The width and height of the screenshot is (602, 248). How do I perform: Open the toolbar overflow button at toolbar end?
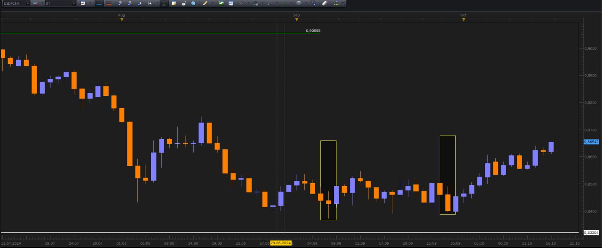pos(343,3)
